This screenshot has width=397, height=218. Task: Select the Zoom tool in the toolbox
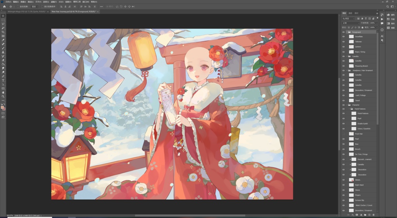(3, 96)
